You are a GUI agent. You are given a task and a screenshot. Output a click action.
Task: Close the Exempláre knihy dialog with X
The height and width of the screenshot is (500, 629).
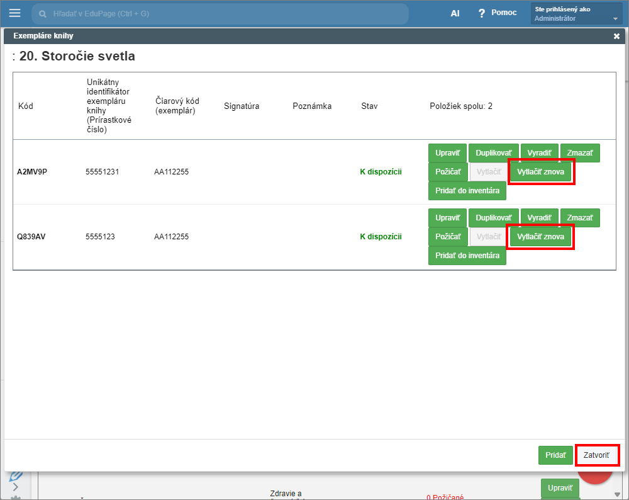tap(616, 37)
